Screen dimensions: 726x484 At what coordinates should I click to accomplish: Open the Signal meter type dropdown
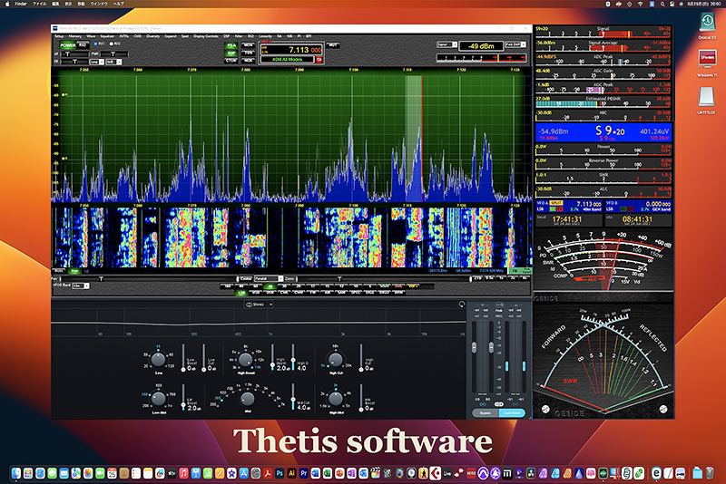click(446, 44)
